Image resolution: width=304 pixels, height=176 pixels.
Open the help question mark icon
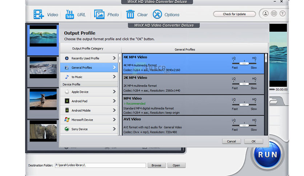tap(283, 13)
